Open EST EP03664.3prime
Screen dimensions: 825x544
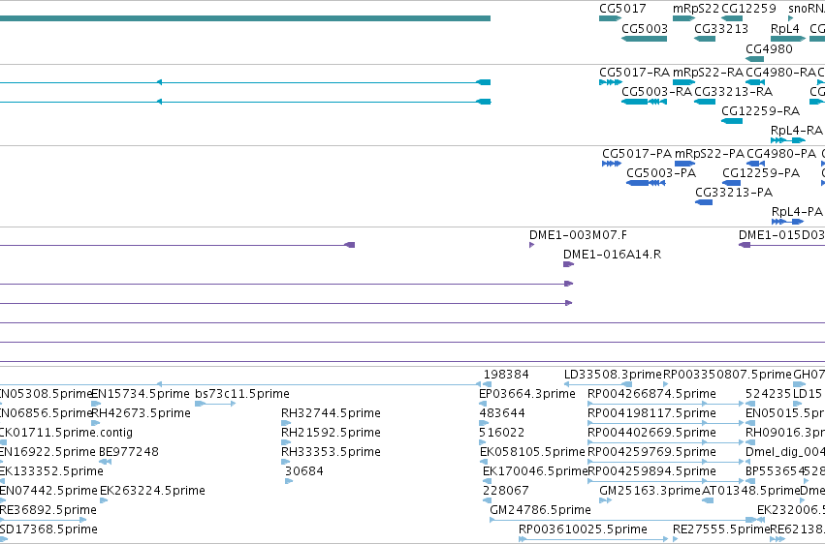pos(526,394)
